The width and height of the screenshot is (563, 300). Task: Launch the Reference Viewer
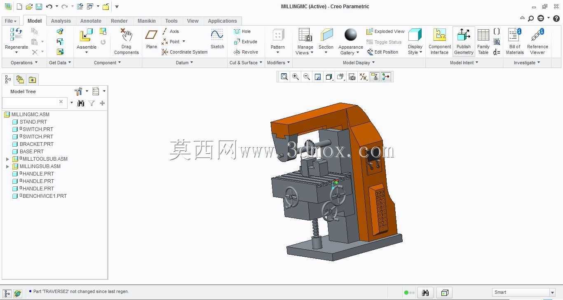537,41
